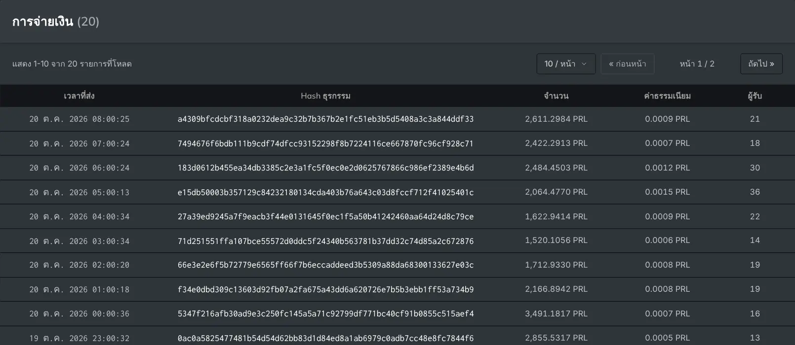Click the ผู้รับ column header

(x=755, y=96)
